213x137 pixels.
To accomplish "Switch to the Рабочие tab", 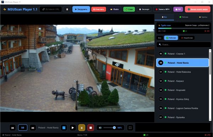I will coord(184,17).
